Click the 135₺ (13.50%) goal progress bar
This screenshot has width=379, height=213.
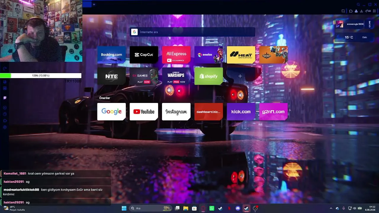pyautogui.click(x=41, y=76)
